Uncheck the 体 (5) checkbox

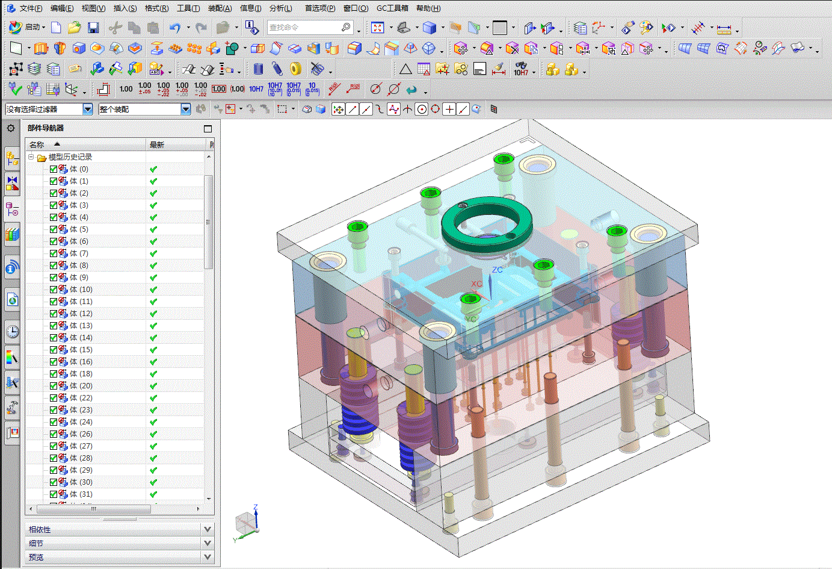[x=54, y=229]
